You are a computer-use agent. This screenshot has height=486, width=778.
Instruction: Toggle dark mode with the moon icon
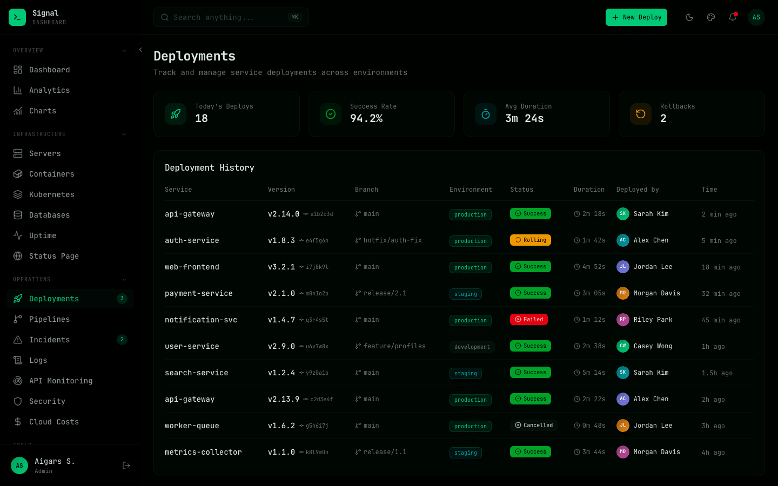tap(689, 17)
